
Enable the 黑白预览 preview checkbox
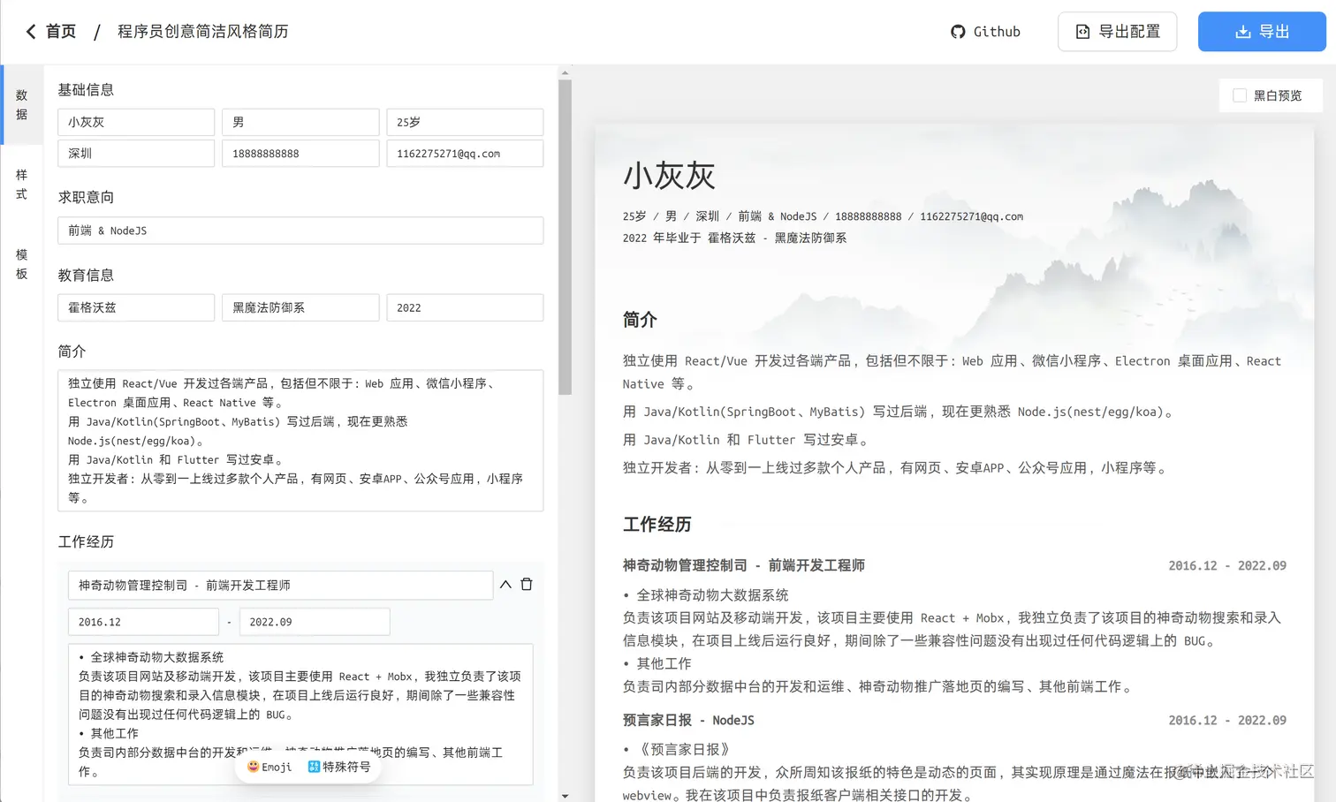click(1240, 95)
